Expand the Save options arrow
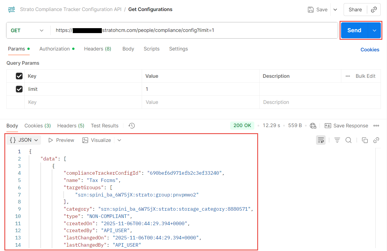 pos(335,10)
